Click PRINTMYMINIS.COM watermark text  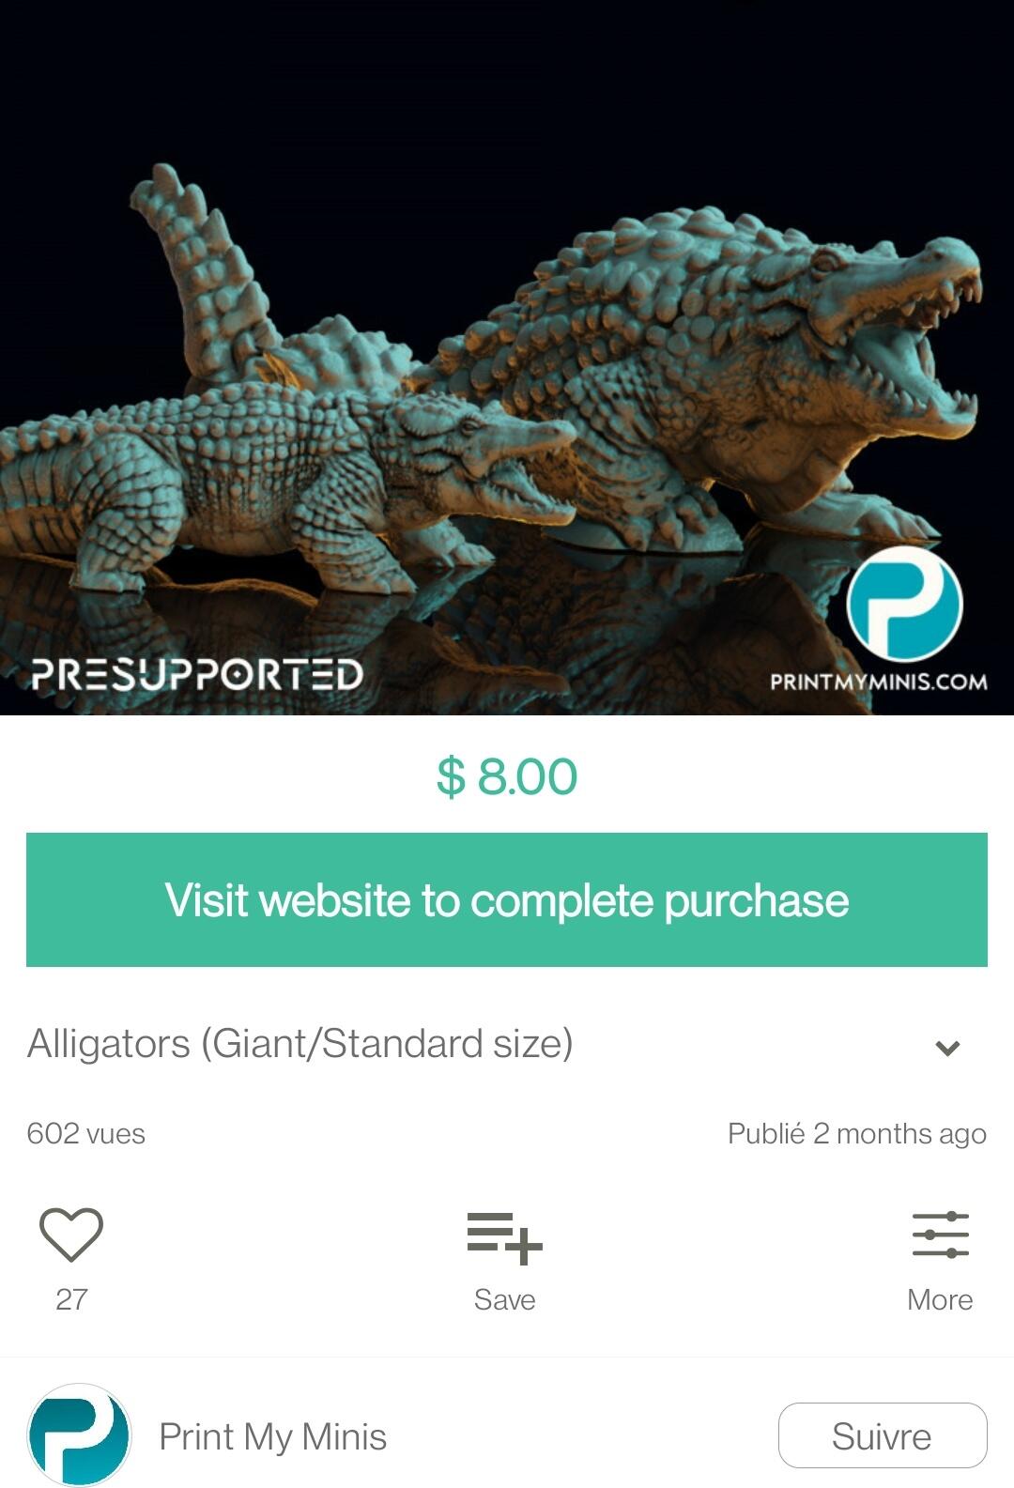click(879, 682)
